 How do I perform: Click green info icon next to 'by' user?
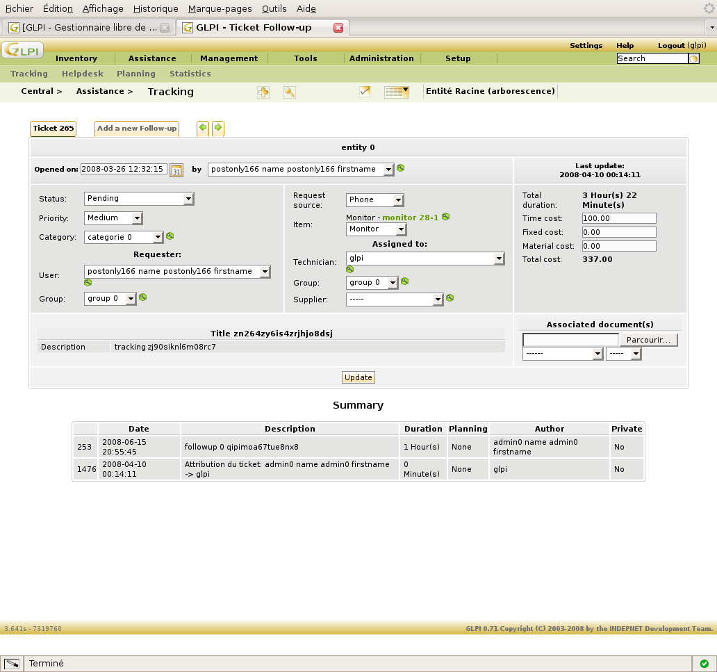pos(401,168)
